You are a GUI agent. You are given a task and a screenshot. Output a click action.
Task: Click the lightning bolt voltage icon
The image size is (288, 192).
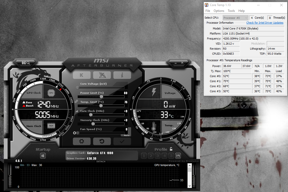tap(154, 92)
